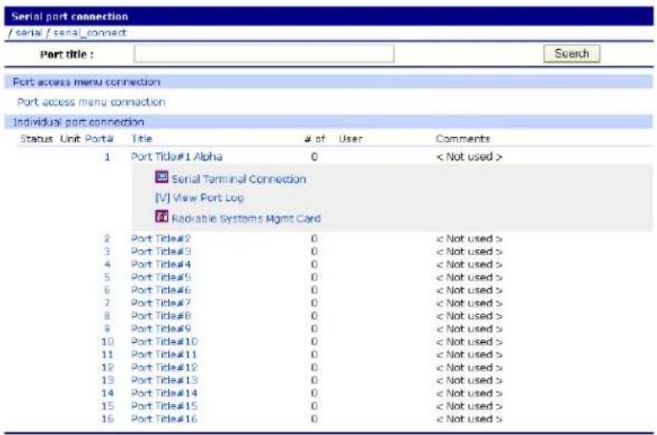Click the Status column header
The height and width of the screenshot is (435, 657).
tap(36, 139)
